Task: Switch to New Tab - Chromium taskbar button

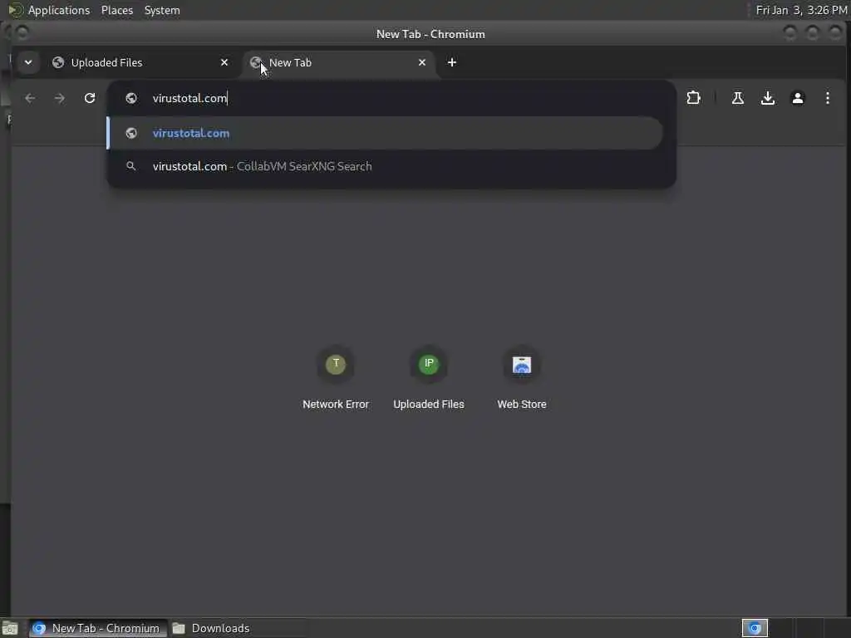Action: [x=98, y=628]
